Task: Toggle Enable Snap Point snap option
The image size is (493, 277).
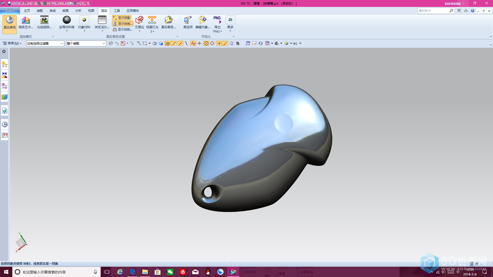Action: [167, 43]
